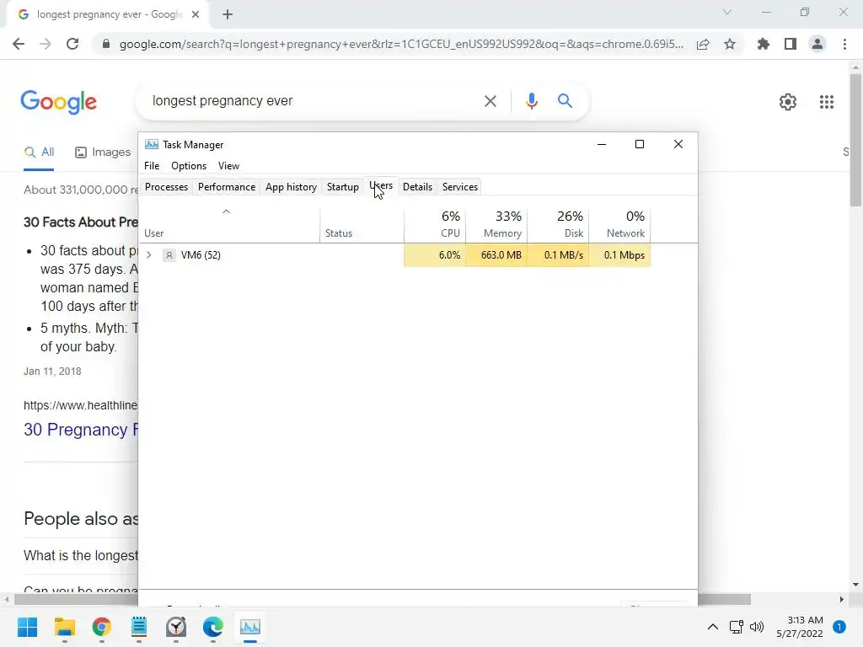The image size is (863, 647).
Task: Select the 0.1 Mbps network cell
Action: (619, 255)
